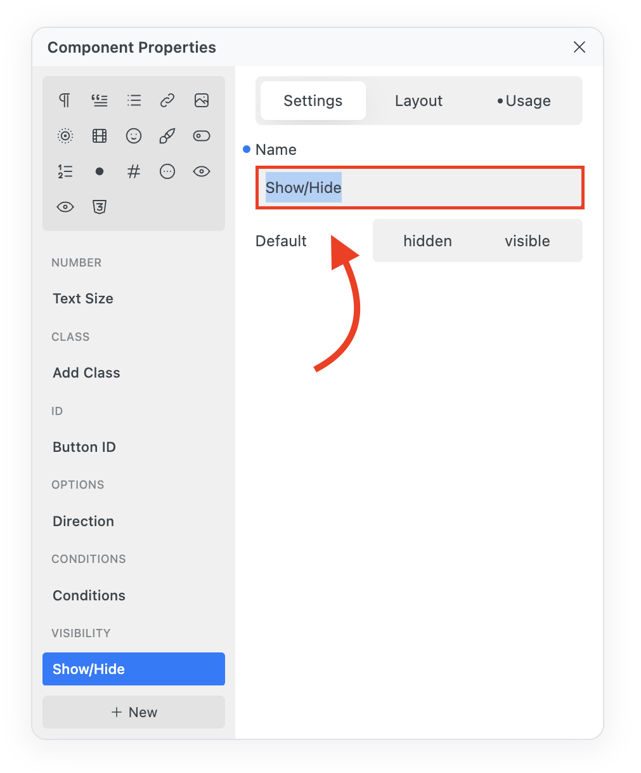The width and height of the screenshot is (641, 773).
Task: Set default state to visible
Action: pos(527,241)
